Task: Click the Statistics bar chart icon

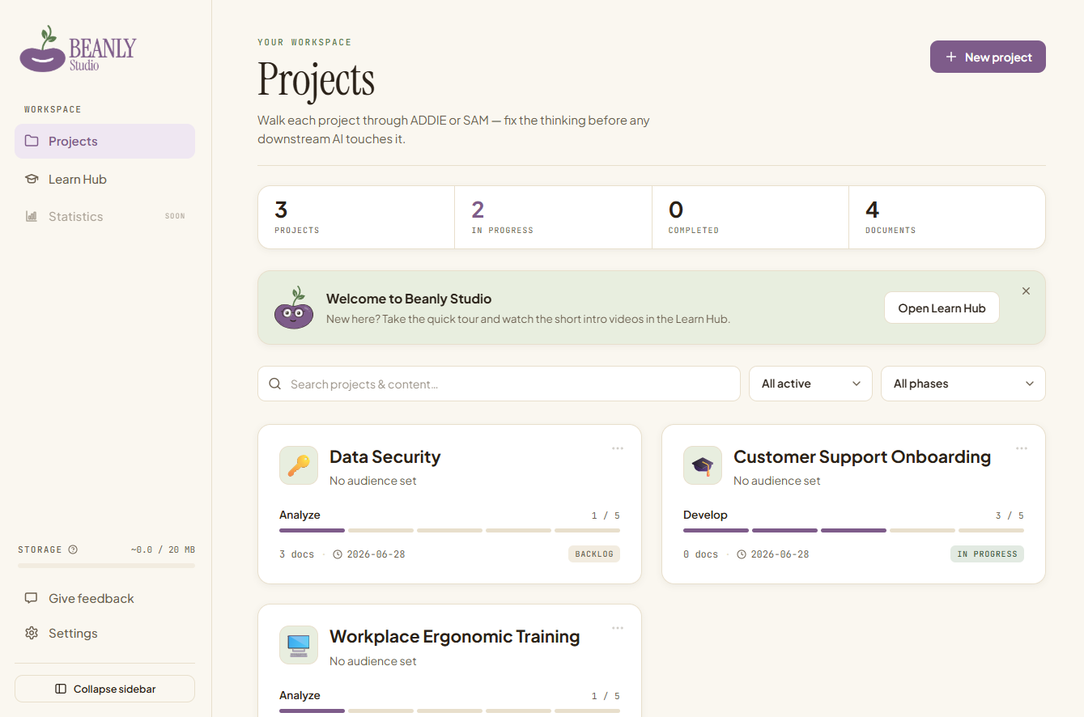Action: click(x=32, y=216)
